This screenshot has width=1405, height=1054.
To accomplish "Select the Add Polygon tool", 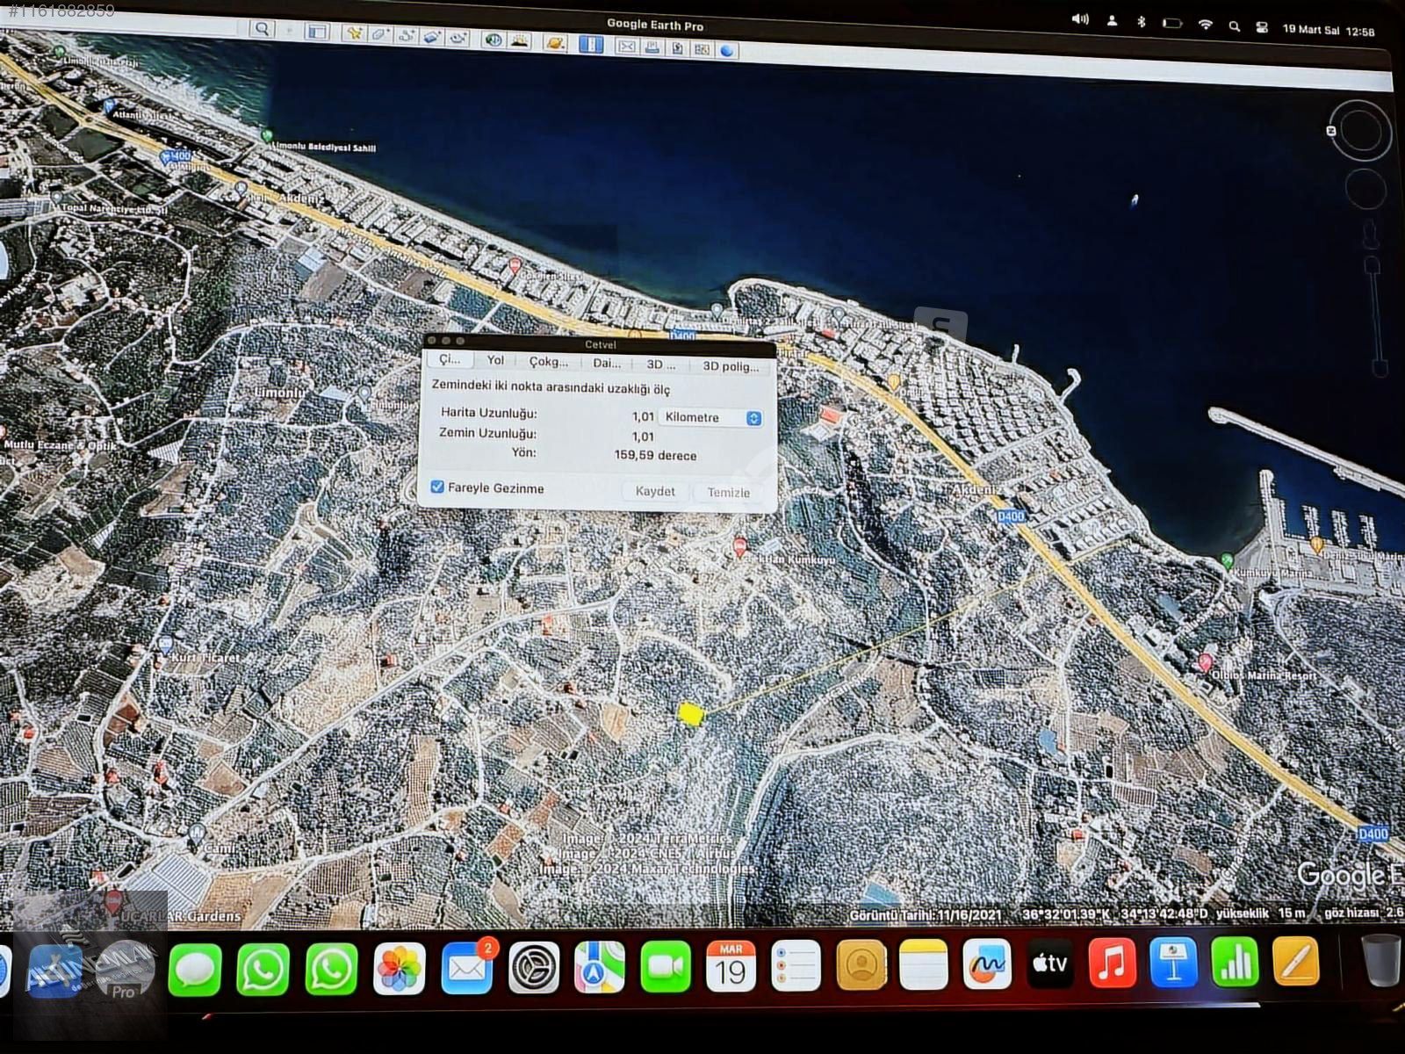I will click(379, 35).
